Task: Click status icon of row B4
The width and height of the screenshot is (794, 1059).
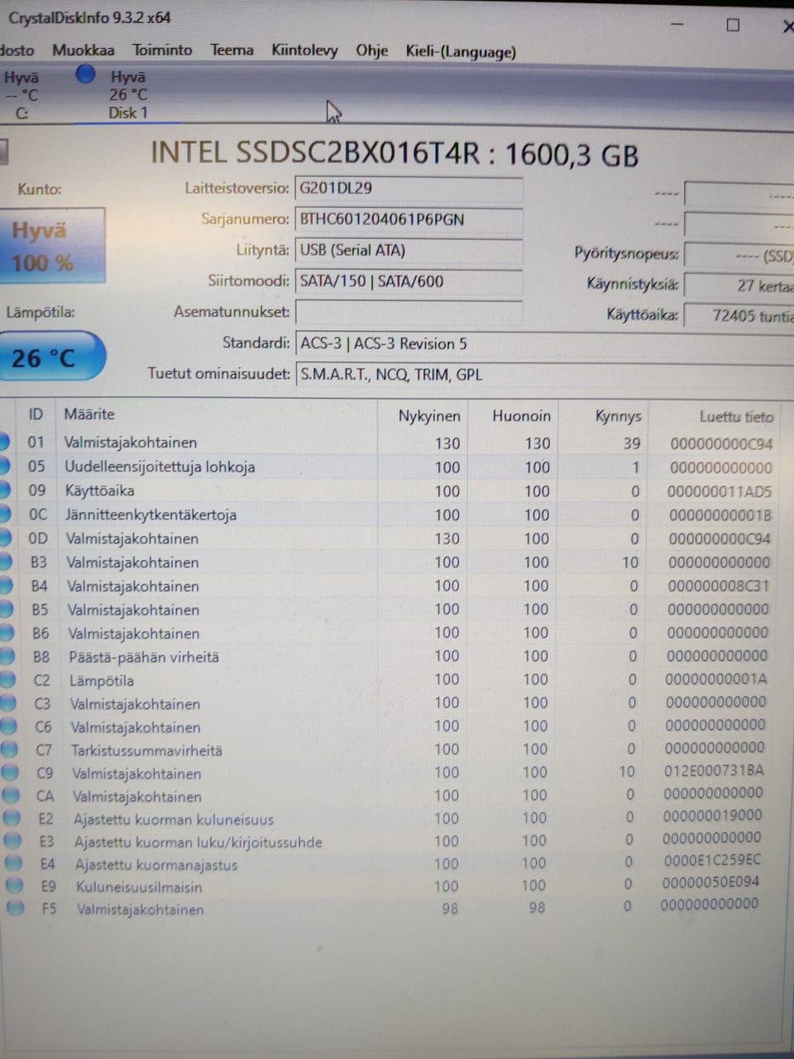Action: [5, 586]
